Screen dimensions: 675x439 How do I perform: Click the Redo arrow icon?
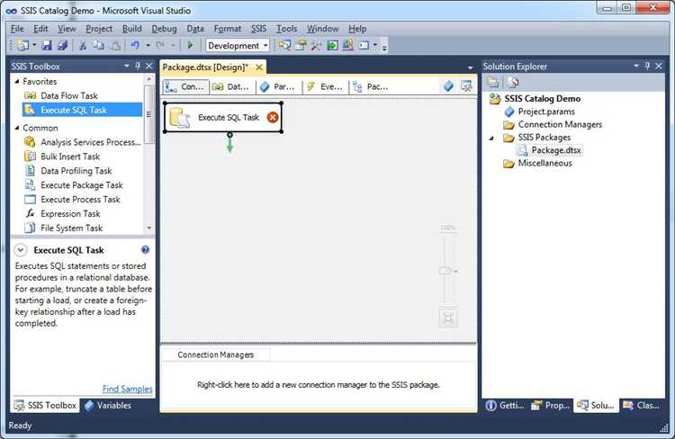tap(160, 45)
